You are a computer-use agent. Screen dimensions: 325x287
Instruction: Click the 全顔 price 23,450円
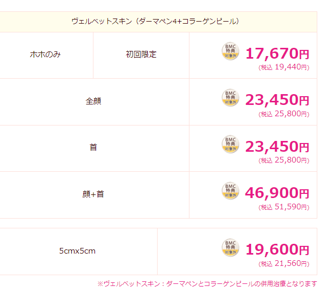tap(277, 100)
